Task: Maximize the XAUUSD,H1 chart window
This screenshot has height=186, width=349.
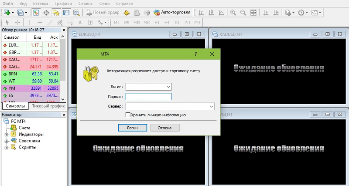Action: tap(328, 34)
